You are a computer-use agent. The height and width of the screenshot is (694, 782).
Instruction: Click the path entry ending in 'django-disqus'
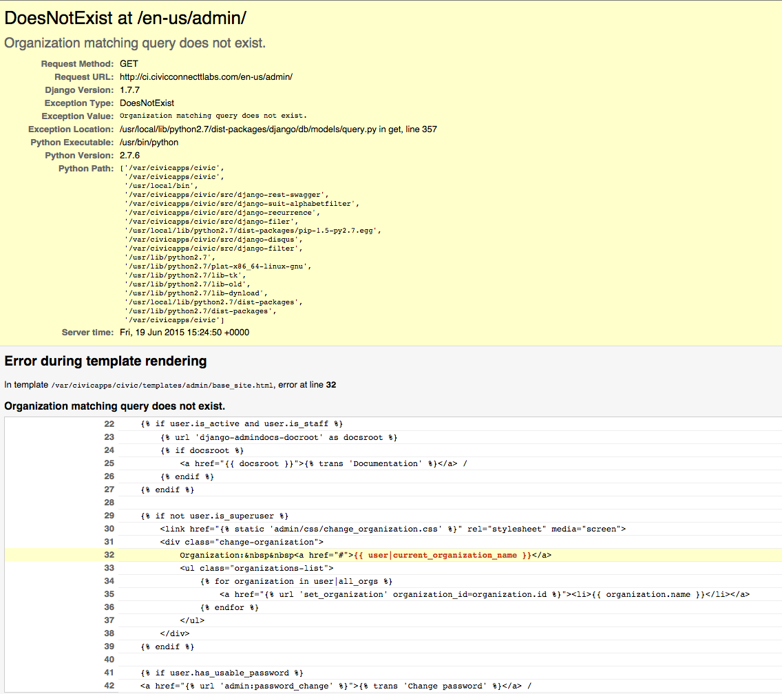[213, 240]
